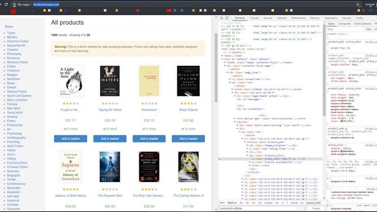Image resolution: width=377 pixels, height=212 pixels.
Task: Open the red bookmark at far left of bookmarks bar
Action: [13, 11]
